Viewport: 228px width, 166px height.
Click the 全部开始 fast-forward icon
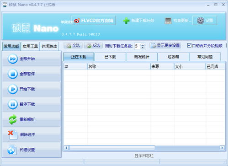[x=13, y=59]
